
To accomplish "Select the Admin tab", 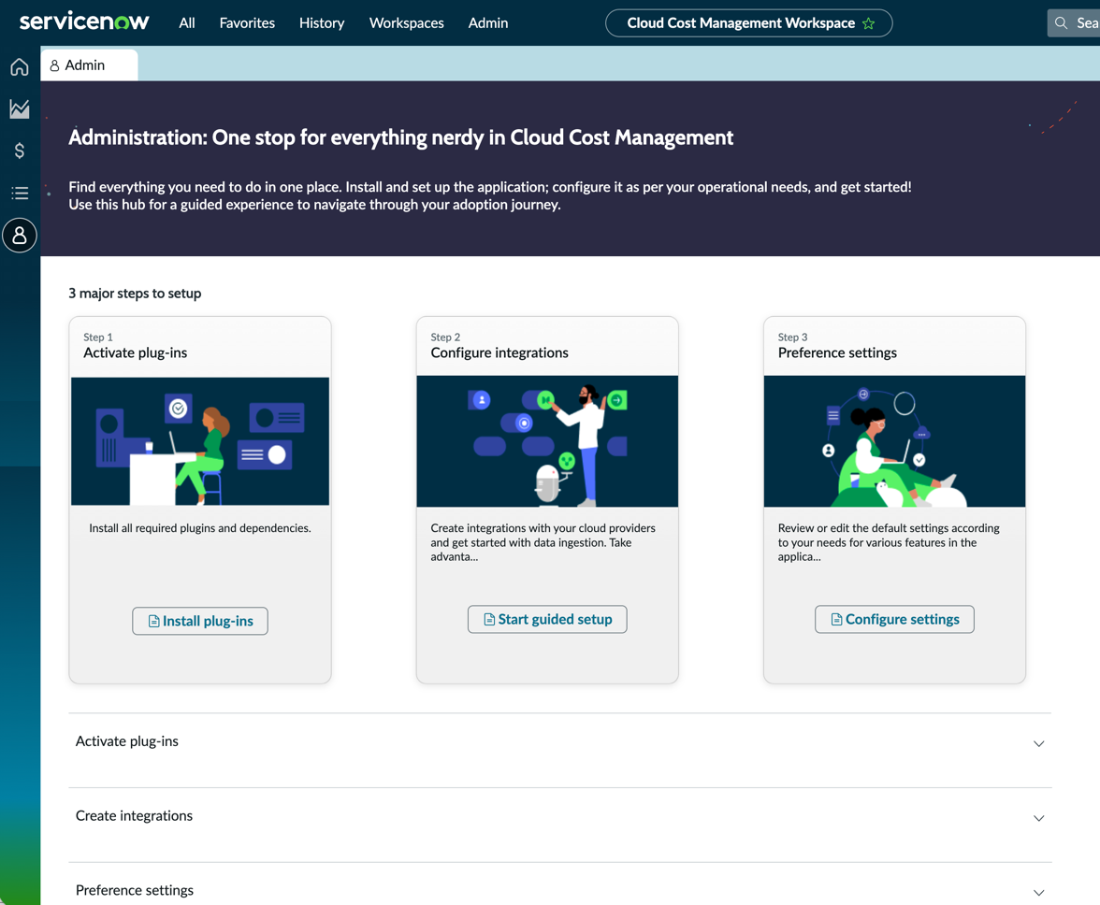I will point(89,65).
